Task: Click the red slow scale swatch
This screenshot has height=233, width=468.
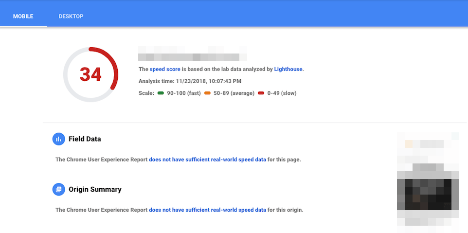Action: (261, 93)
